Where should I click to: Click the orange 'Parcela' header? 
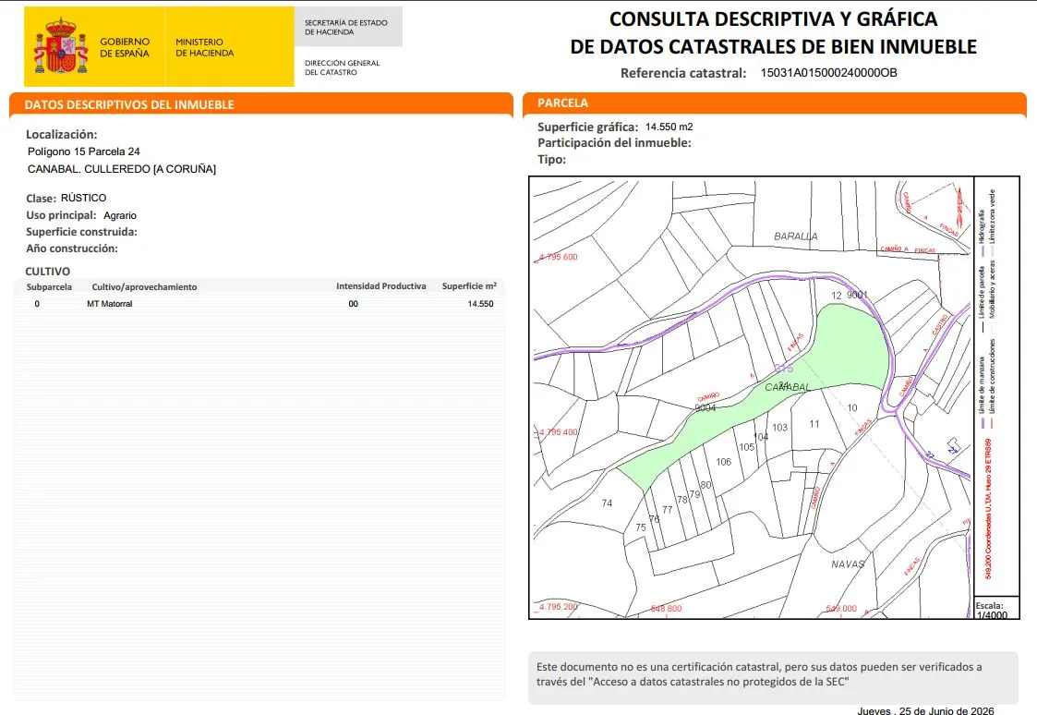point(562,103)
